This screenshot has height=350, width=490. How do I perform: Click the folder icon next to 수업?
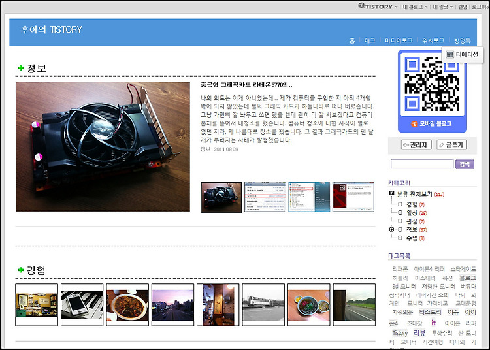tap(400, 238)
